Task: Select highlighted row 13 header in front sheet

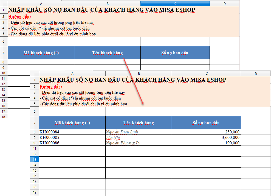Action: [x=35, y=159]
